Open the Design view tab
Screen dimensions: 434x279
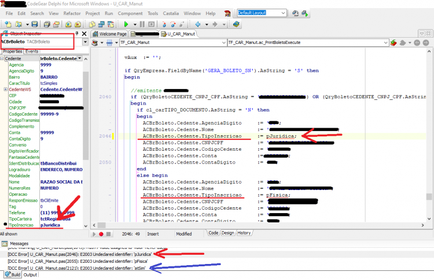point(228,233)
